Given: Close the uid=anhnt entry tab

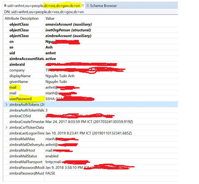Looking at the screenshot, I should point(83,5).
